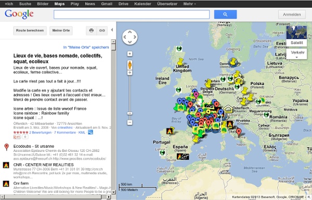Open the 2 Bewertungen link

(41, 133)
